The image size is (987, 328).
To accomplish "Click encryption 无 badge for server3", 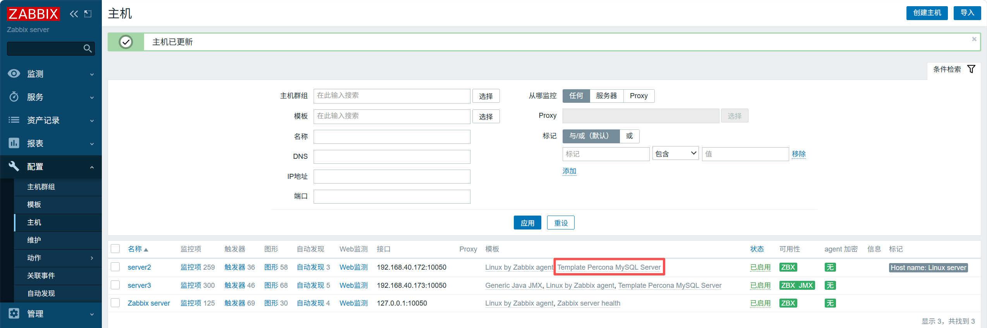I will 830,286.
